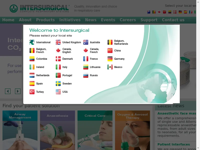Click the vertical page scrollbar
The width and height of the screenshot is (200, 150).
click(x=198, y=75)
